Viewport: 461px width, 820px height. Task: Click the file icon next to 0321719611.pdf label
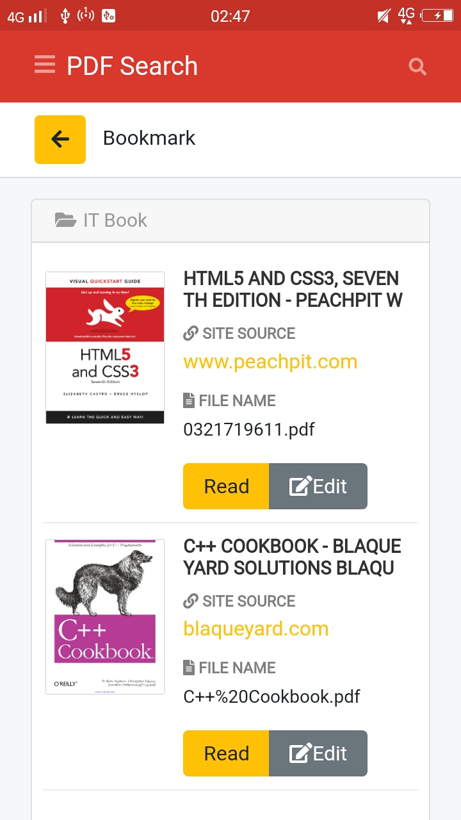click(189, 399)
